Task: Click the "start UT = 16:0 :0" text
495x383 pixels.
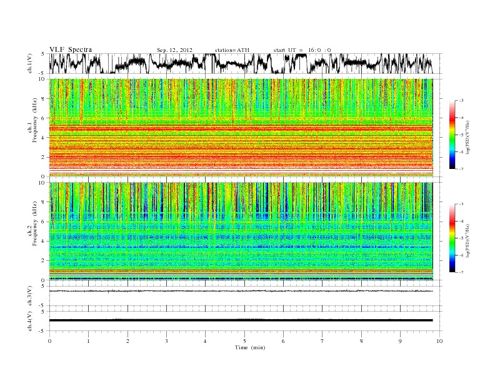Action: click(x=302, y=50)
